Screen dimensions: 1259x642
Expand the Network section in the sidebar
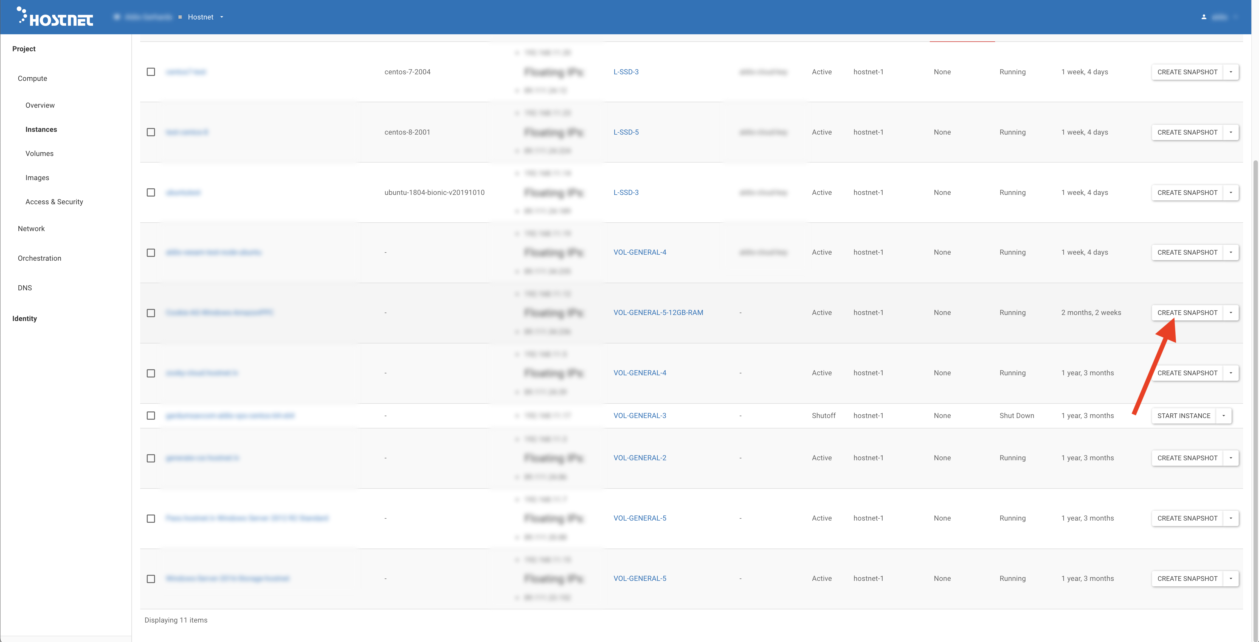coord(31,229)
